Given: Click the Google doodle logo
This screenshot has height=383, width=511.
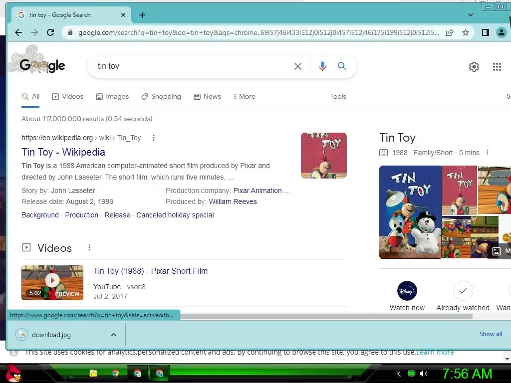Looking at the screenshot, I should point(37,61).
